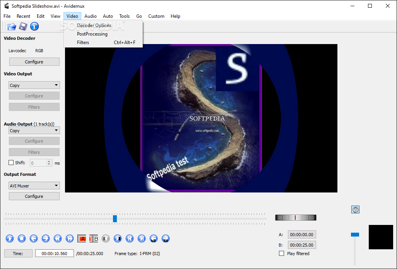
Task: Close the open Video menu
Action: click(72, 16)
